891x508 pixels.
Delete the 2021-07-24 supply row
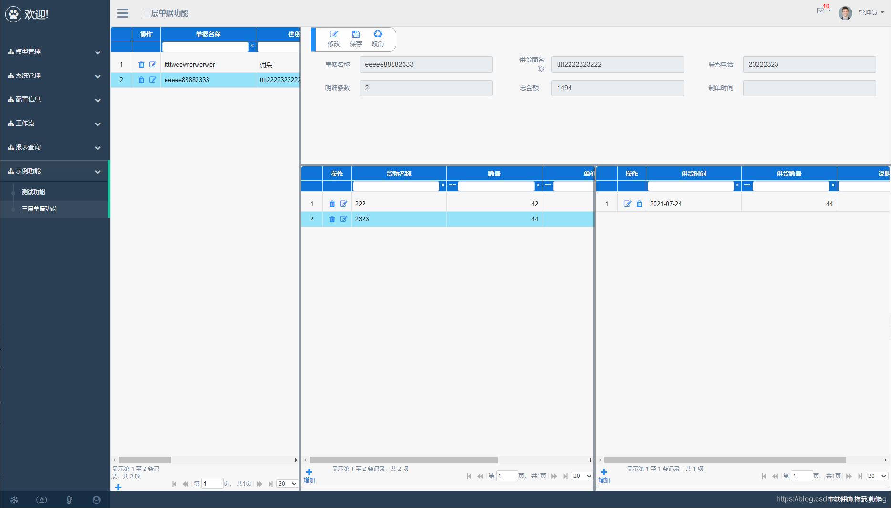pos(639,204)
